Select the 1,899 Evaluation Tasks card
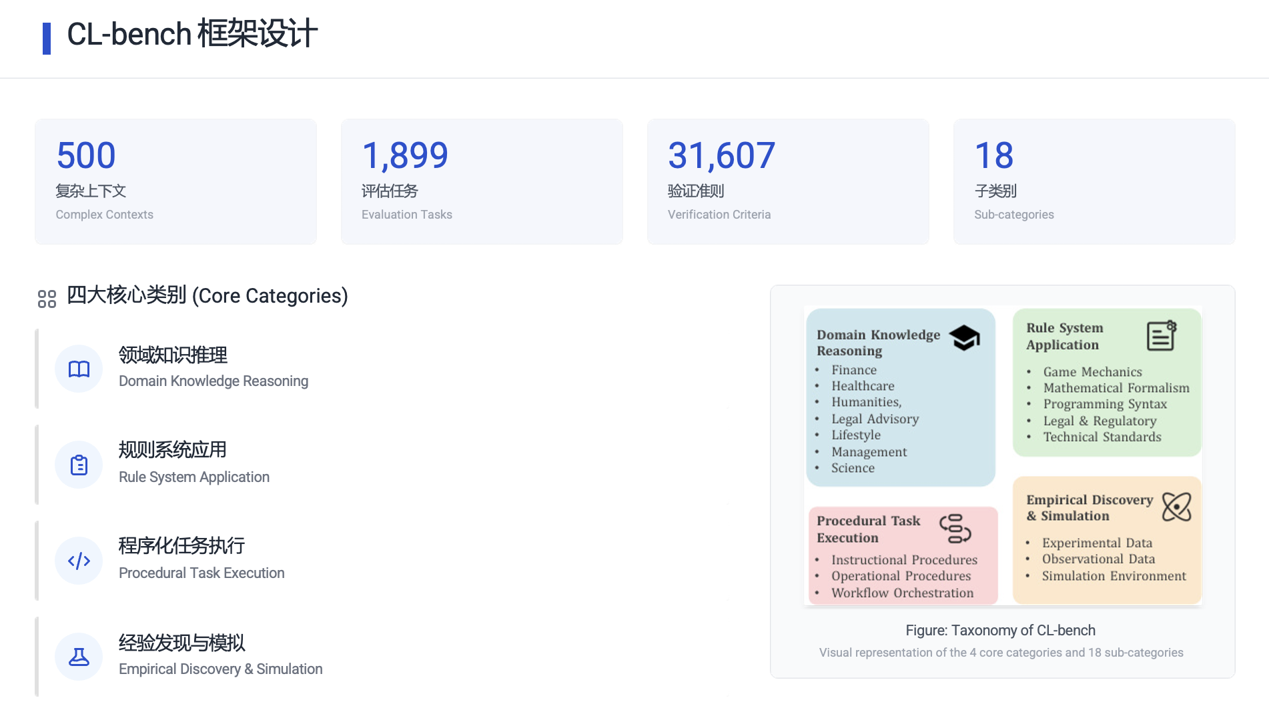This screenshot has width=1269, height=712. pos(482,181)
